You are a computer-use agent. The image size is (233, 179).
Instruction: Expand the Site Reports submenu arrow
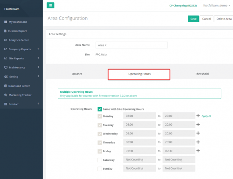38,58
